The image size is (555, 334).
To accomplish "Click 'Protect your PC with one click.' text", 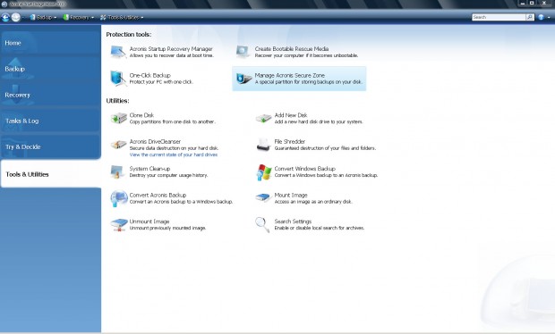I will tap(161, 82).
